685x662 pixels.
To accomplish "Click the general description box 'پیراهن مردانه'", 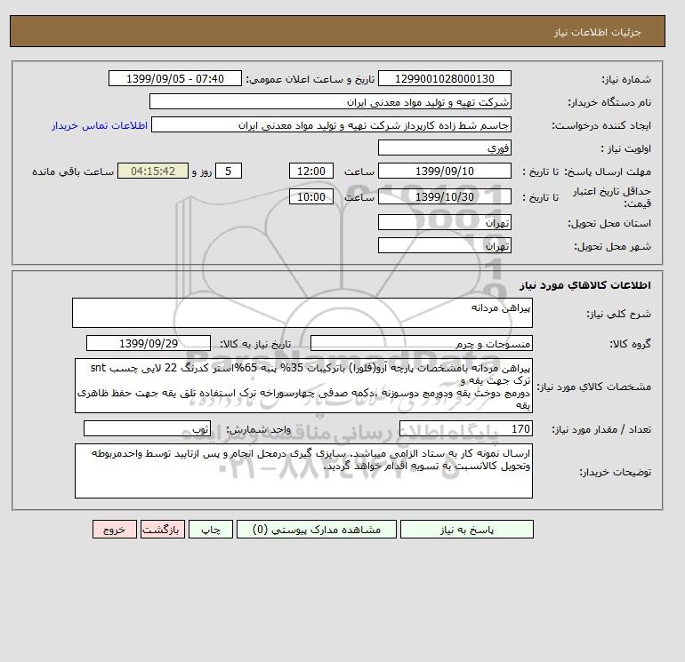I will tap(302, 313).
